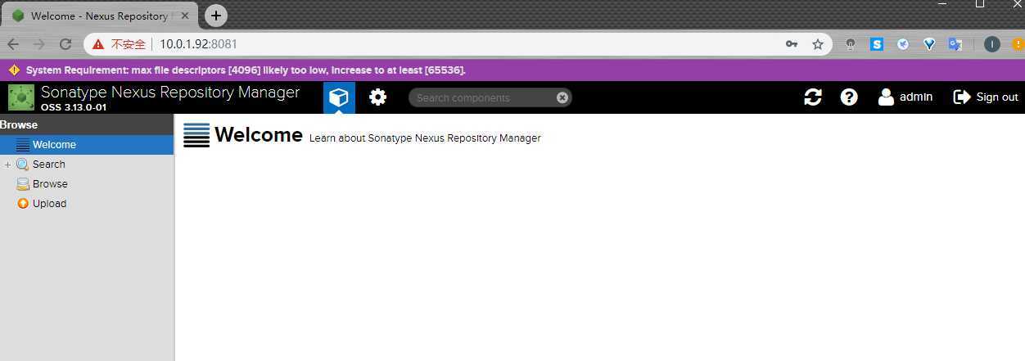The image size is (1025, 361).
Task: Click the grey lightbulb extension icon
Action: click(x=851, y=44)
